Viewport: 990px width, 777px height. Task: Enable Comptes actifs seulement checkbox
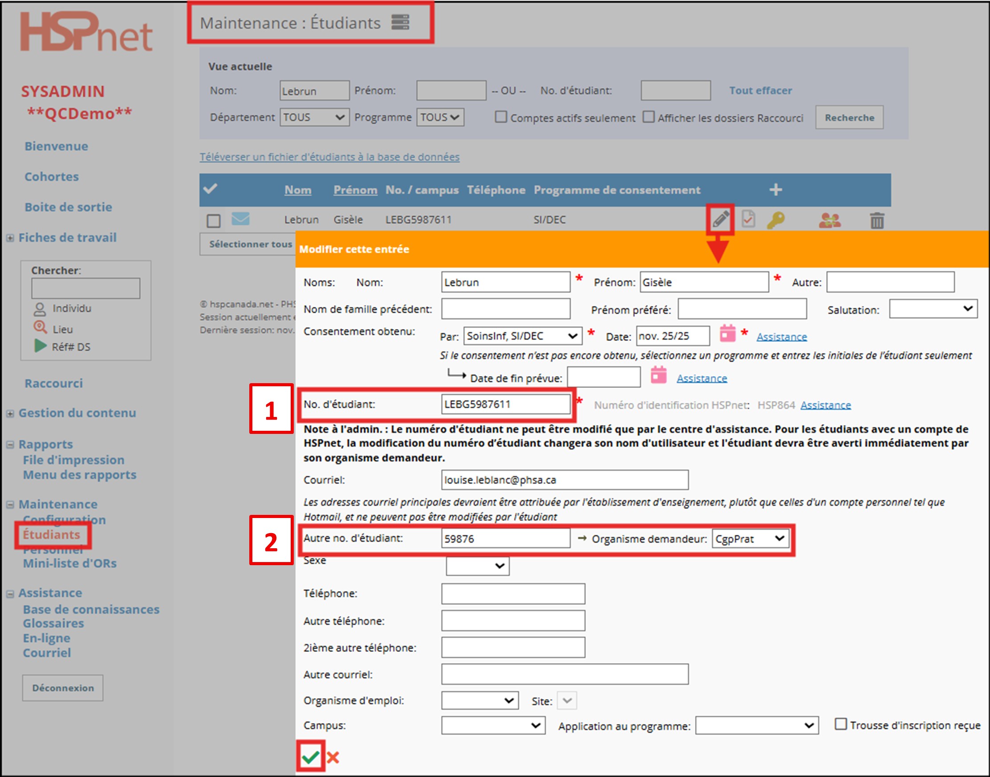(501, 117)
